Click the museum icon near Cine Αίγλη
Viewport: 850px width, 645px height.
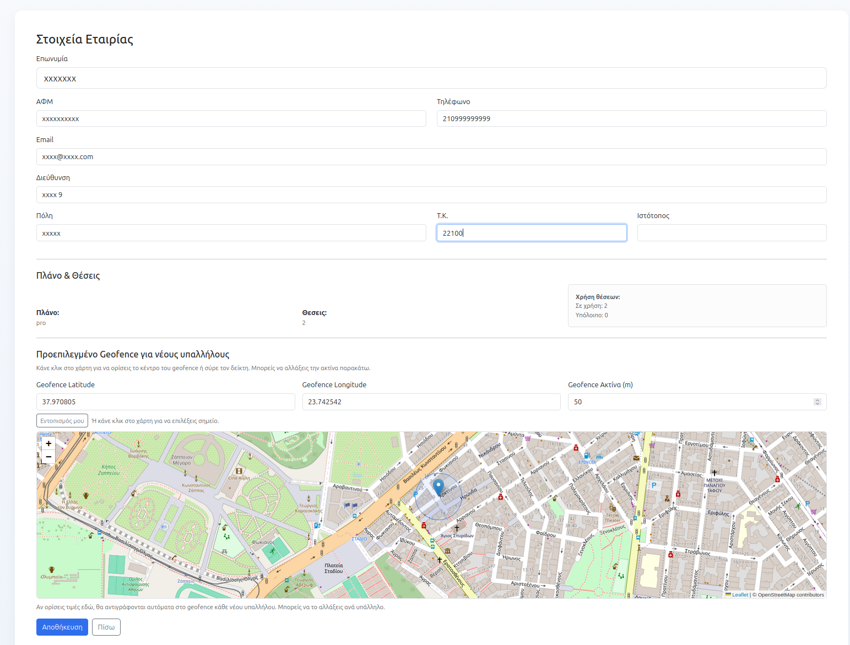point(239,471)
